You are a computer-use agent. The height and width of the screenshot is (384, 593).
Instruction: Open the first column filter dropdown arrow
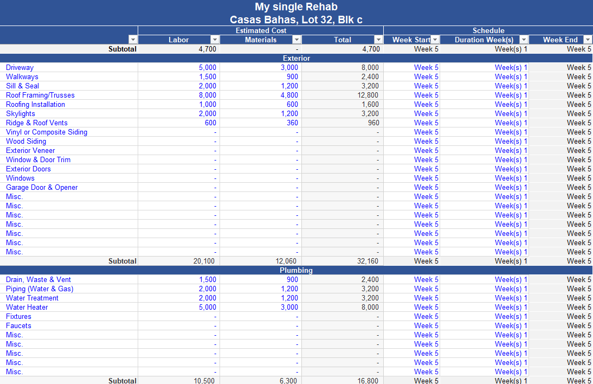tap(133, 40)
